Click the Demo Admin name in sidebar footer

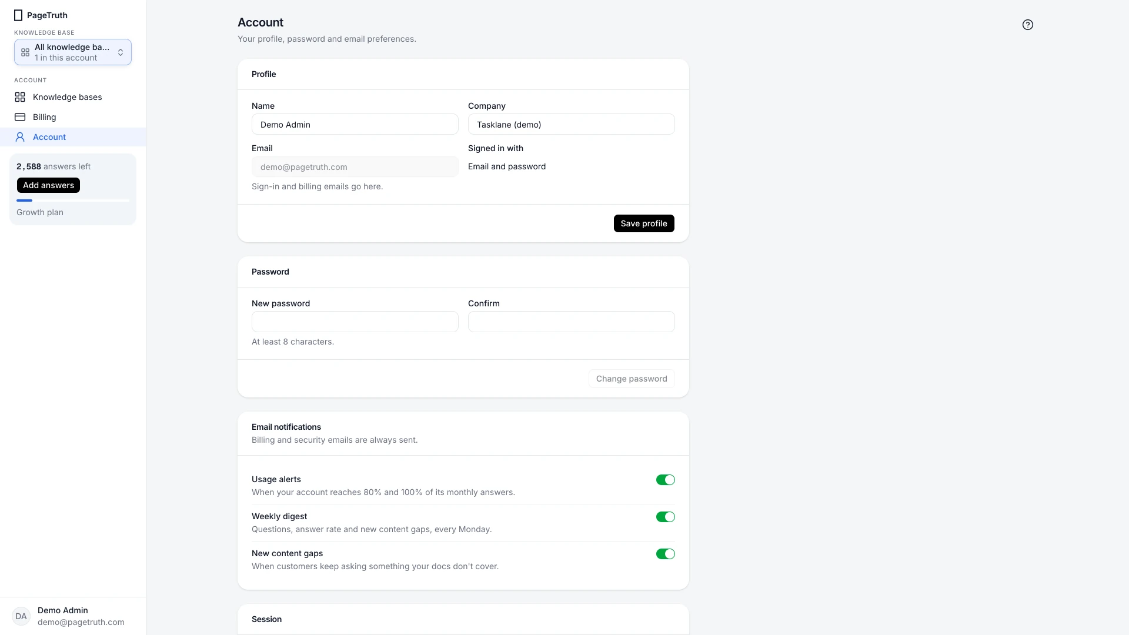point(63,610)
